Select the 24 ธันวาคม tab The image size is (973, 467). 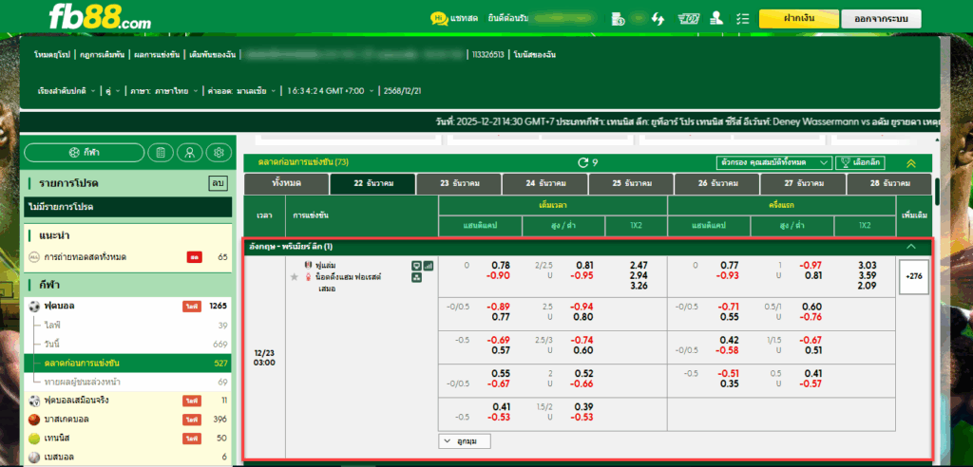pos(544,184)
